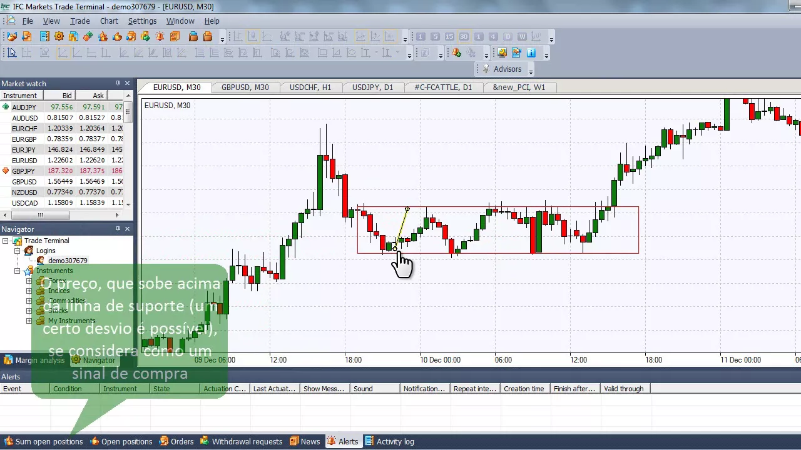Click the handshake icon in the main toolbar
Viewport: 801px width, 450px height.
(12, 37)
